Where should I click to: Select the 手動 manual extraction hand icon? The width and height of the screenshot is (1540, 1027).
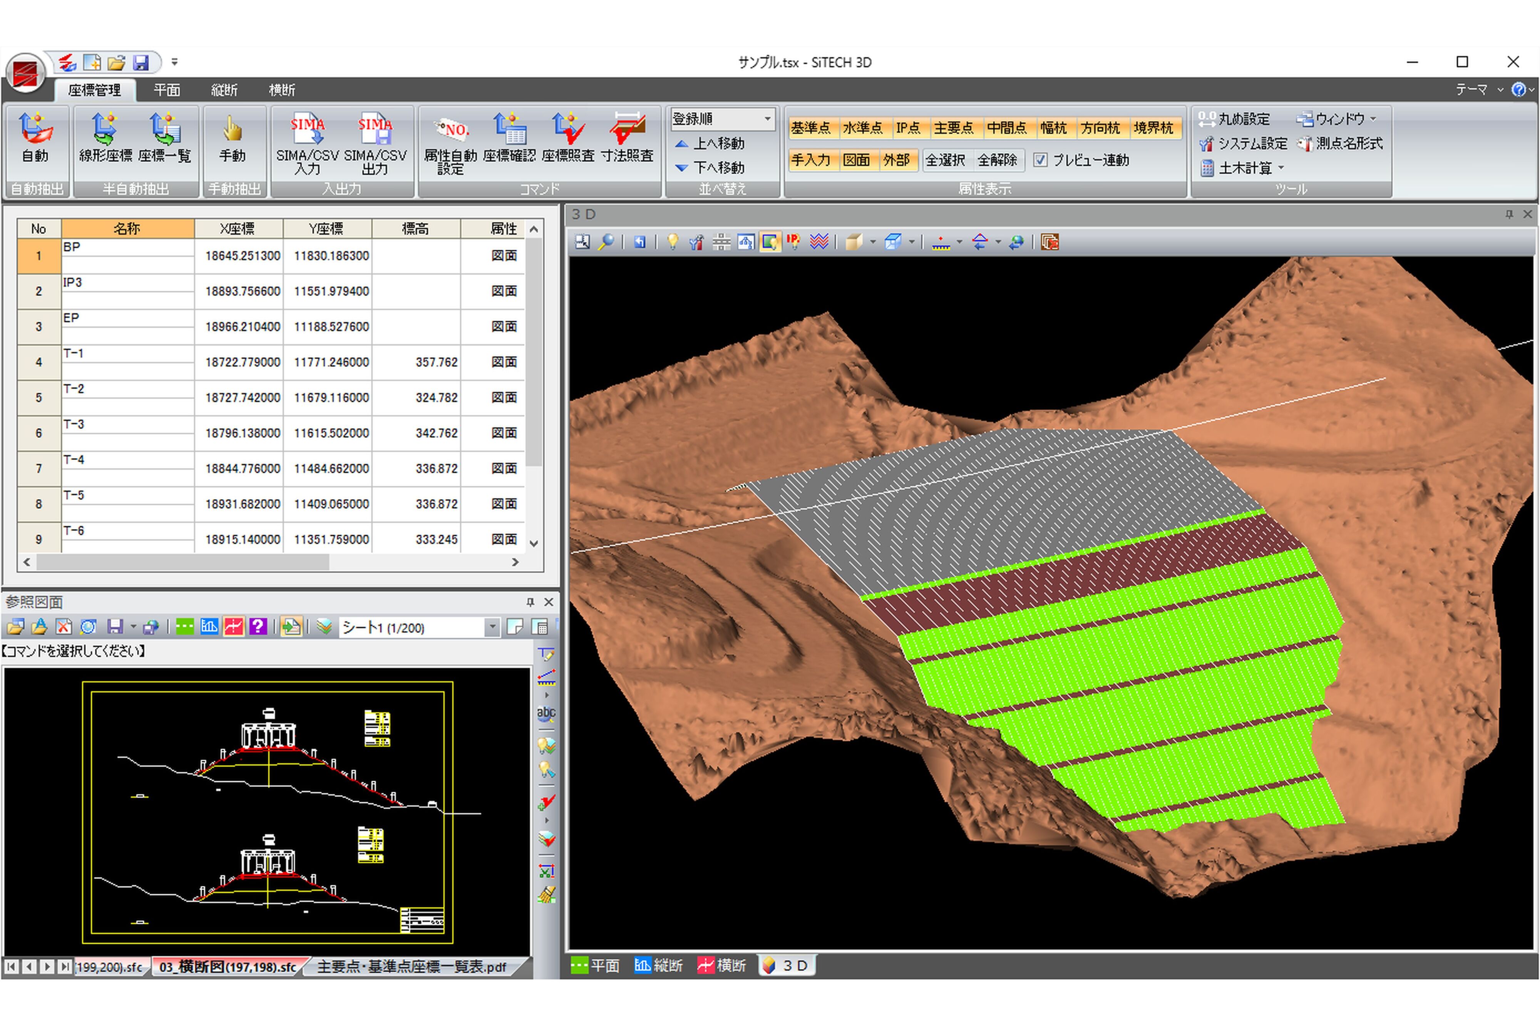point(232,130)
